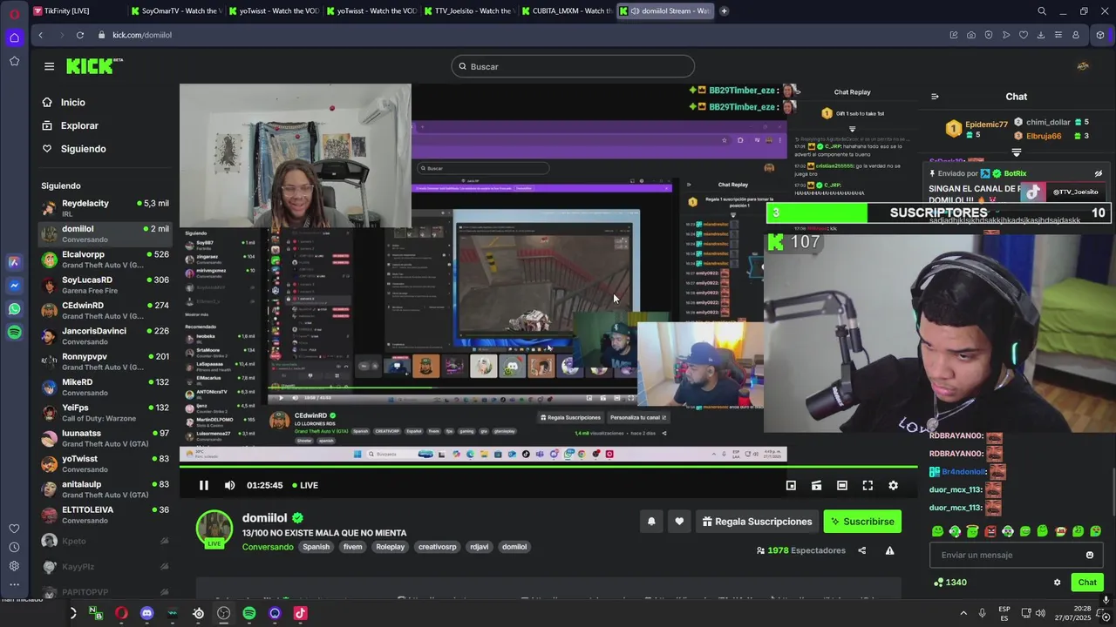The image size is (1116, 627).
Task: Focus the Buscar search field
Action: click(x=573, y=66)
